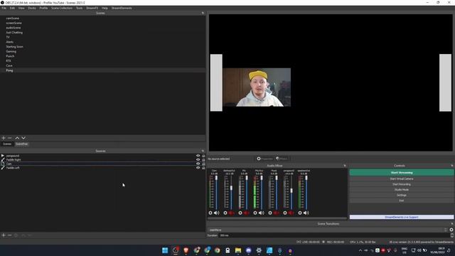The height and width of the screenshot is (256, 455).
Task: Open the scene transition type dropdown
Action: click(x=328, y=230)
